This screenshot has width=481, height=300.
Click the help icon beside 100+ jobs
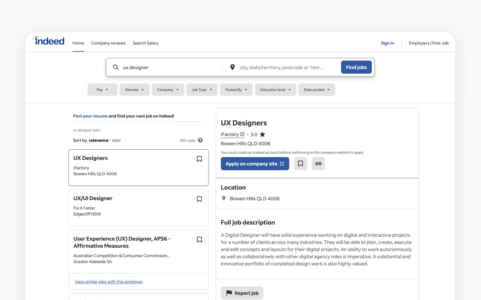[x=200, y=140]
